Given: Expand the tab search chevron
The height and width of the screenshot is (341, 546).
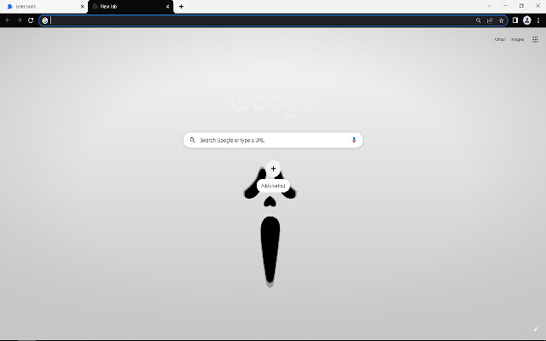Looking at the screenshot, I should click(x=489, y=6).
